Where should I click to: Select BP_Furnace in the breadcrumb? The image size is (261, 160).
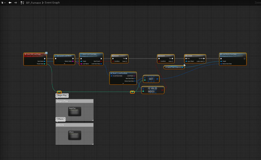33,3
